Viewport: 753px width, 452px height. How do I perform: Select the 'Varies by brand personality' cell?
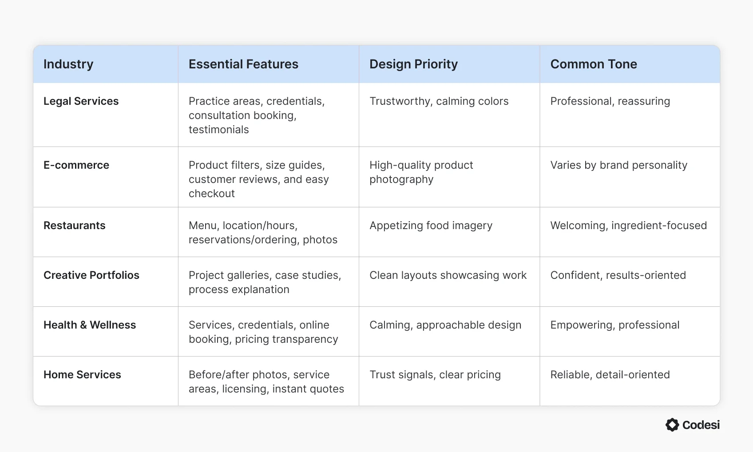(618, 165)
